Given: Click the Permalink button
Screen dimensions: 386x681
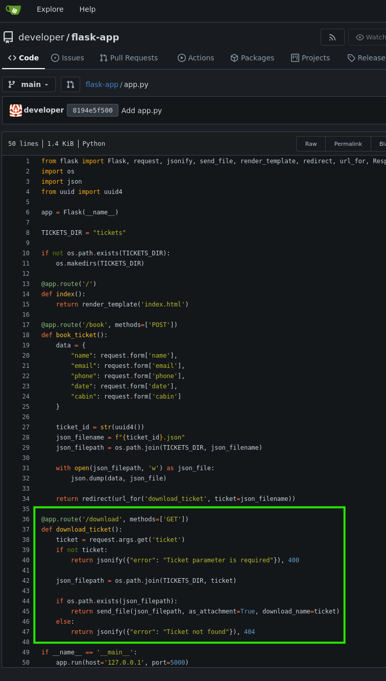Looking at the screenshot, I should point(348,144).
